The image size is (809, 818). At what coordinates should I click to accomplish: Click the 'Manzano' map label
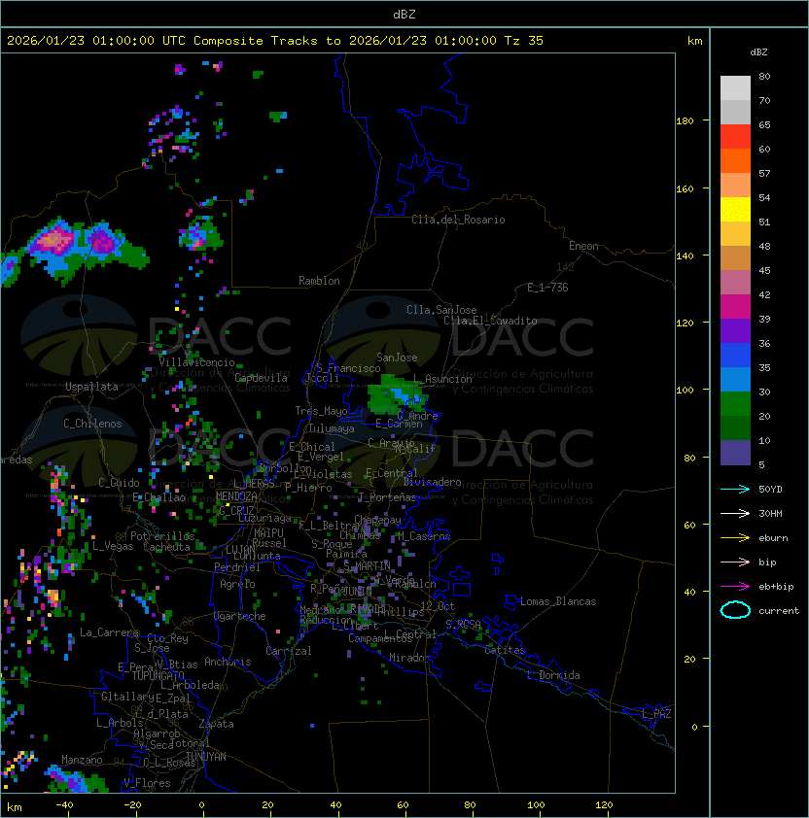pos(82,760)
